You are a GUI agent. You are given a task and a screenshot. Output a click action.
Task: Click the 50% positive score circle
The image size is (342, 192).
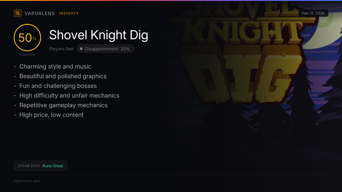click(x=27, y=38)
